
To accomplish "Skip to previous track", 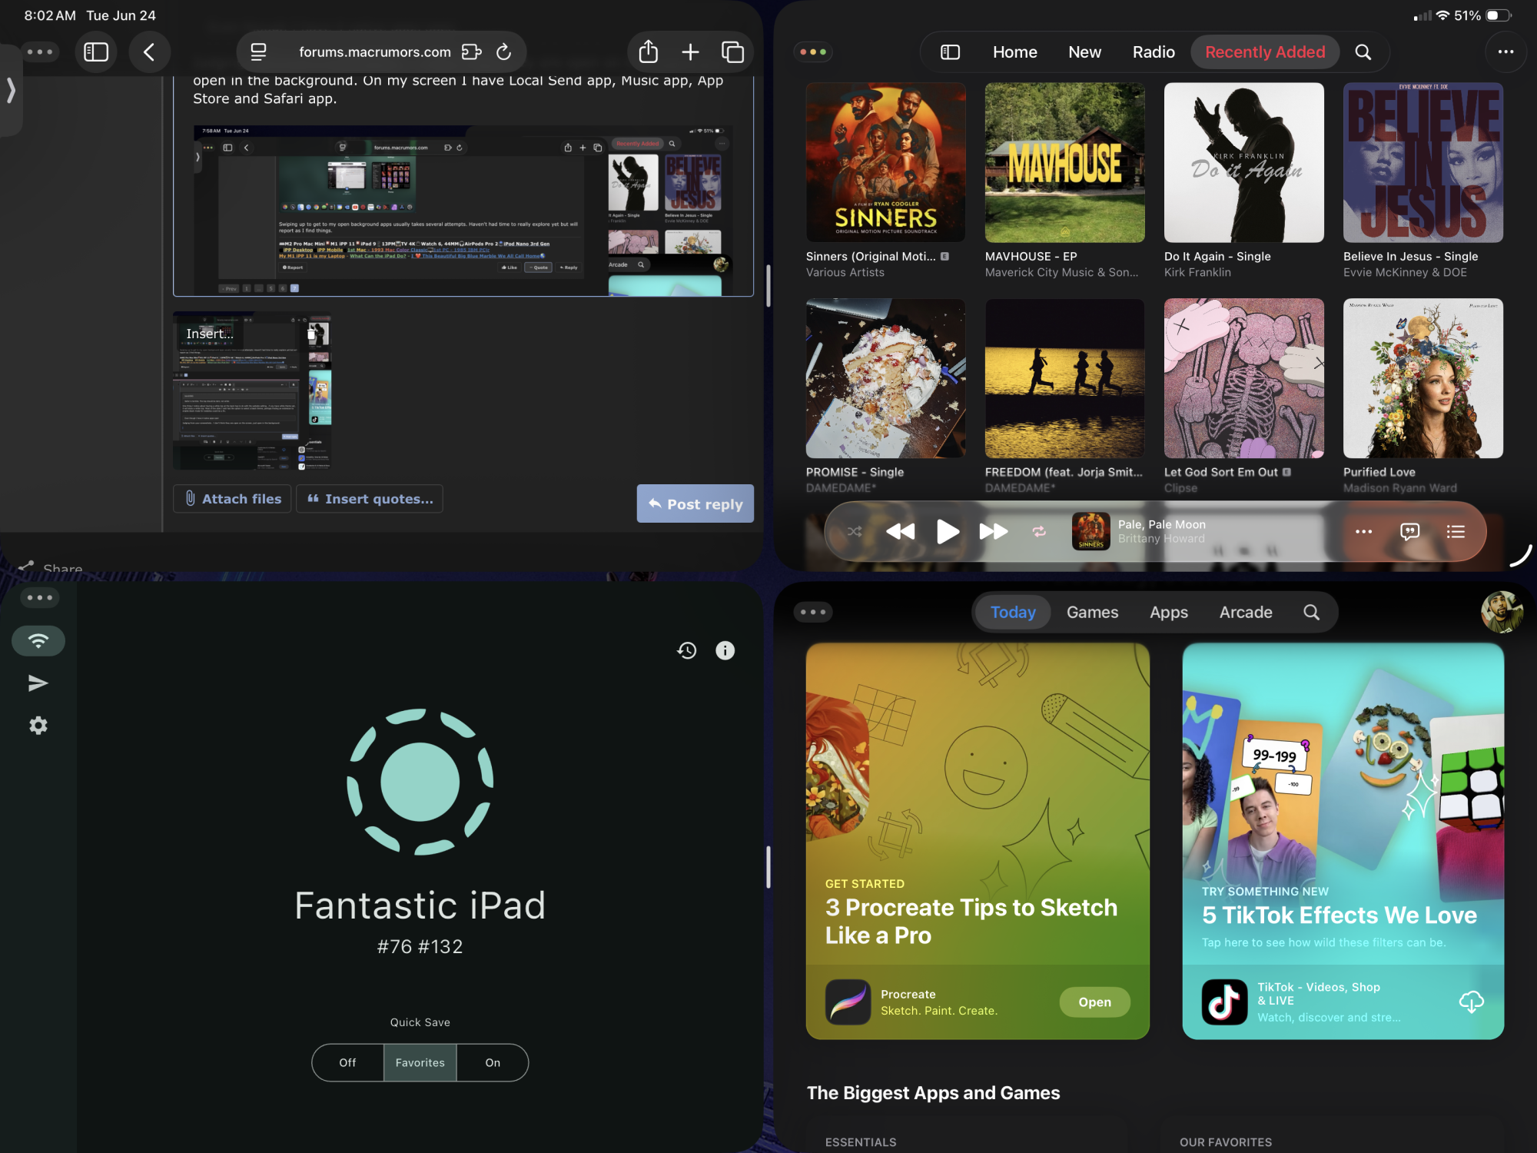I will [901, 531].
